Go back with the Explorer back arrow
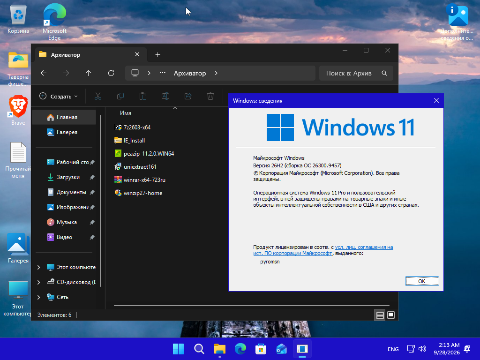Screen dimensions: 480x360 click(44, 73)
